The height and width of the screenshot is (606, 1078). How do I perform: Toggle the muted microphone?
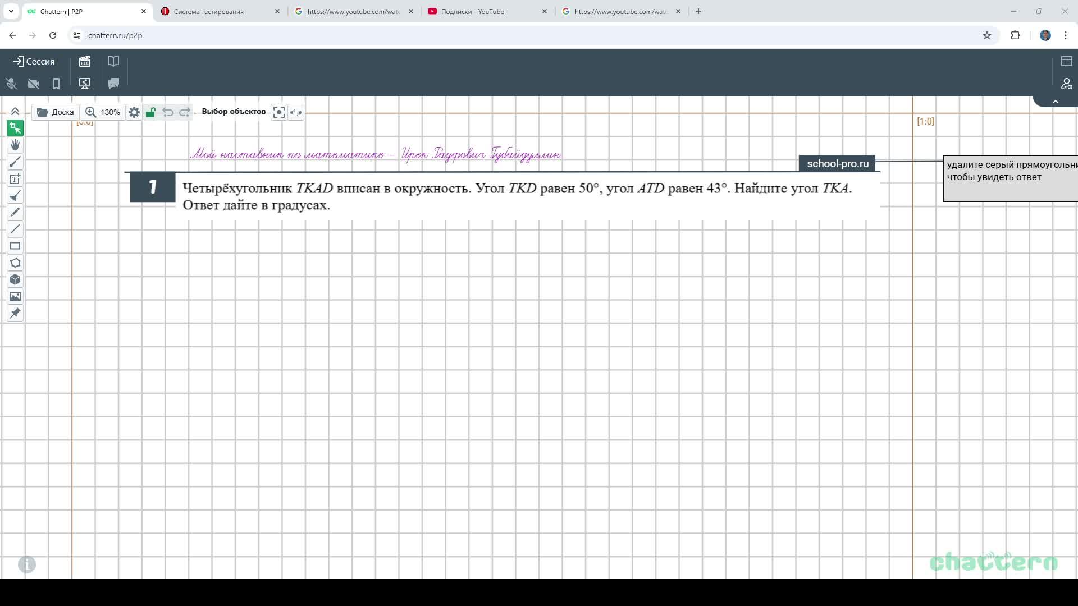pyautogui.click(x=11, y=84)
